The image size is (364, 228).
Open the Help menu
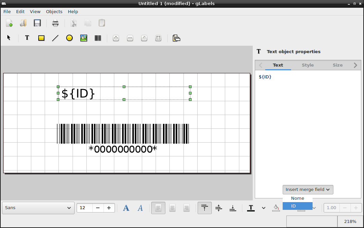(73, 12)
